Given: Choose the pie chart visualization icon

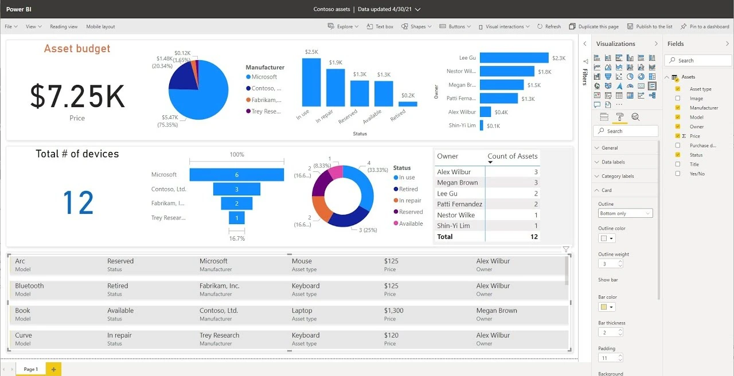Looking at the screenshot, I should (x=630, y=76).
